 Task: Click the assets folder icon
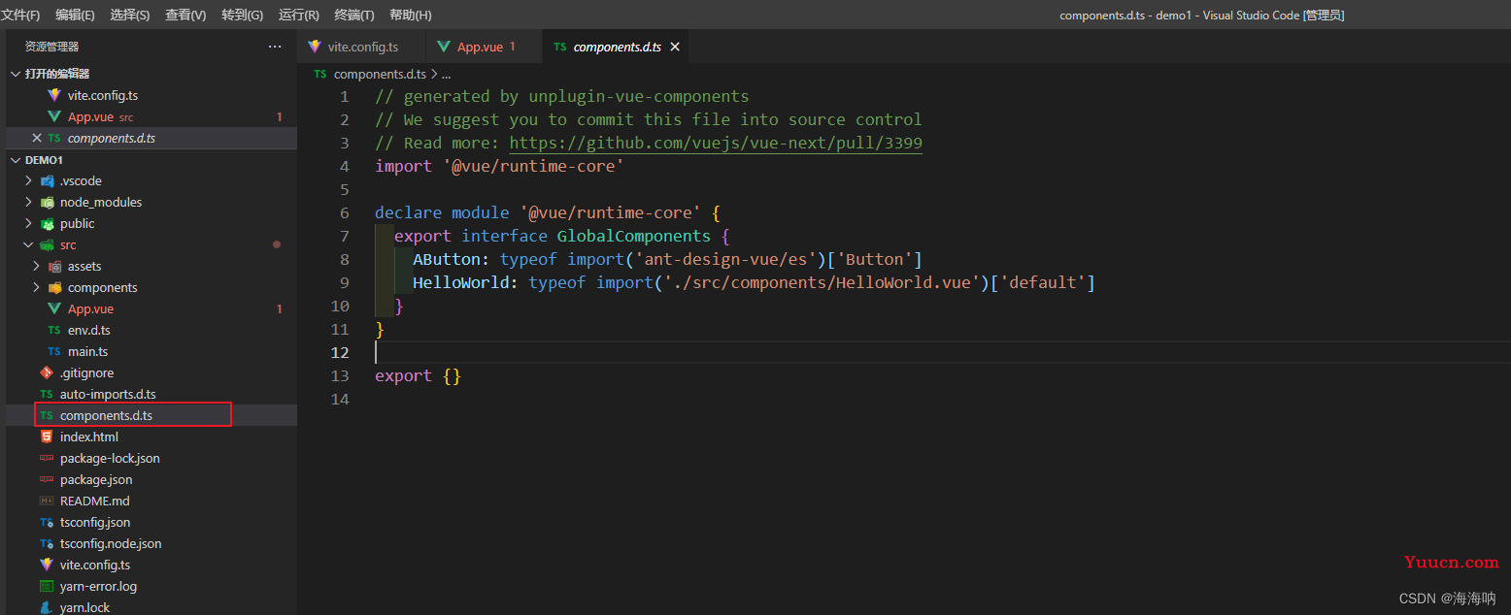(54, 266)
